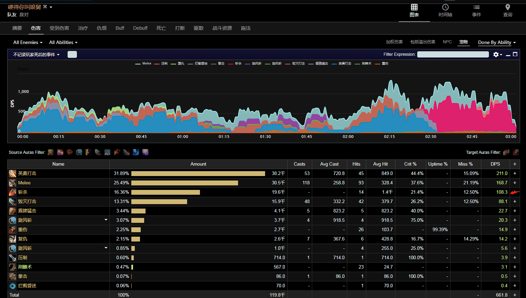Open the 查询 query pin icon
This screenshot has width=526, height=298.
click(508, 7)
